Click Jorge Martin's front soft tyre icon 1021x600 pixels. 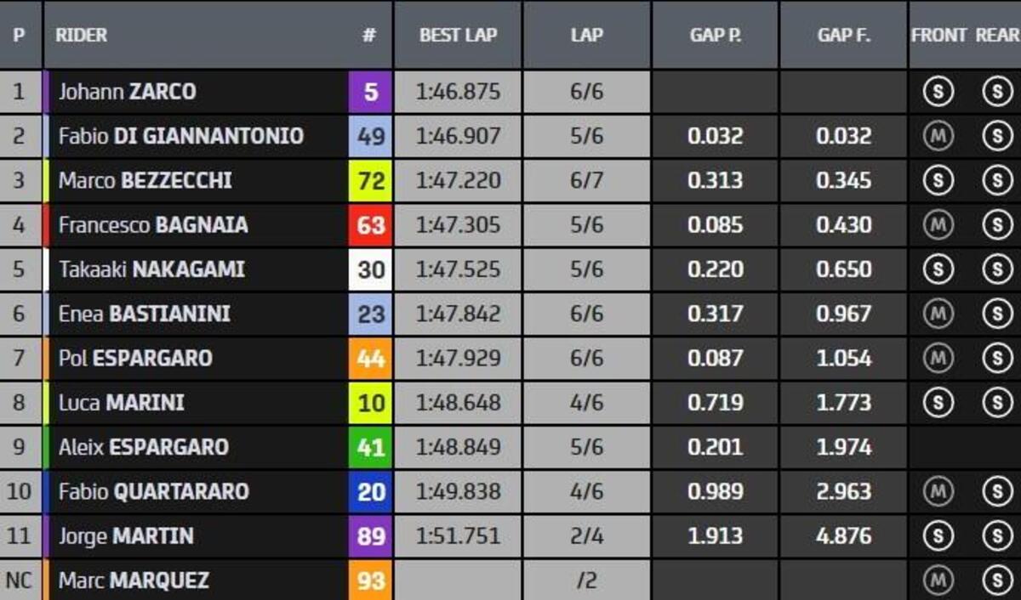coord(938,536)
